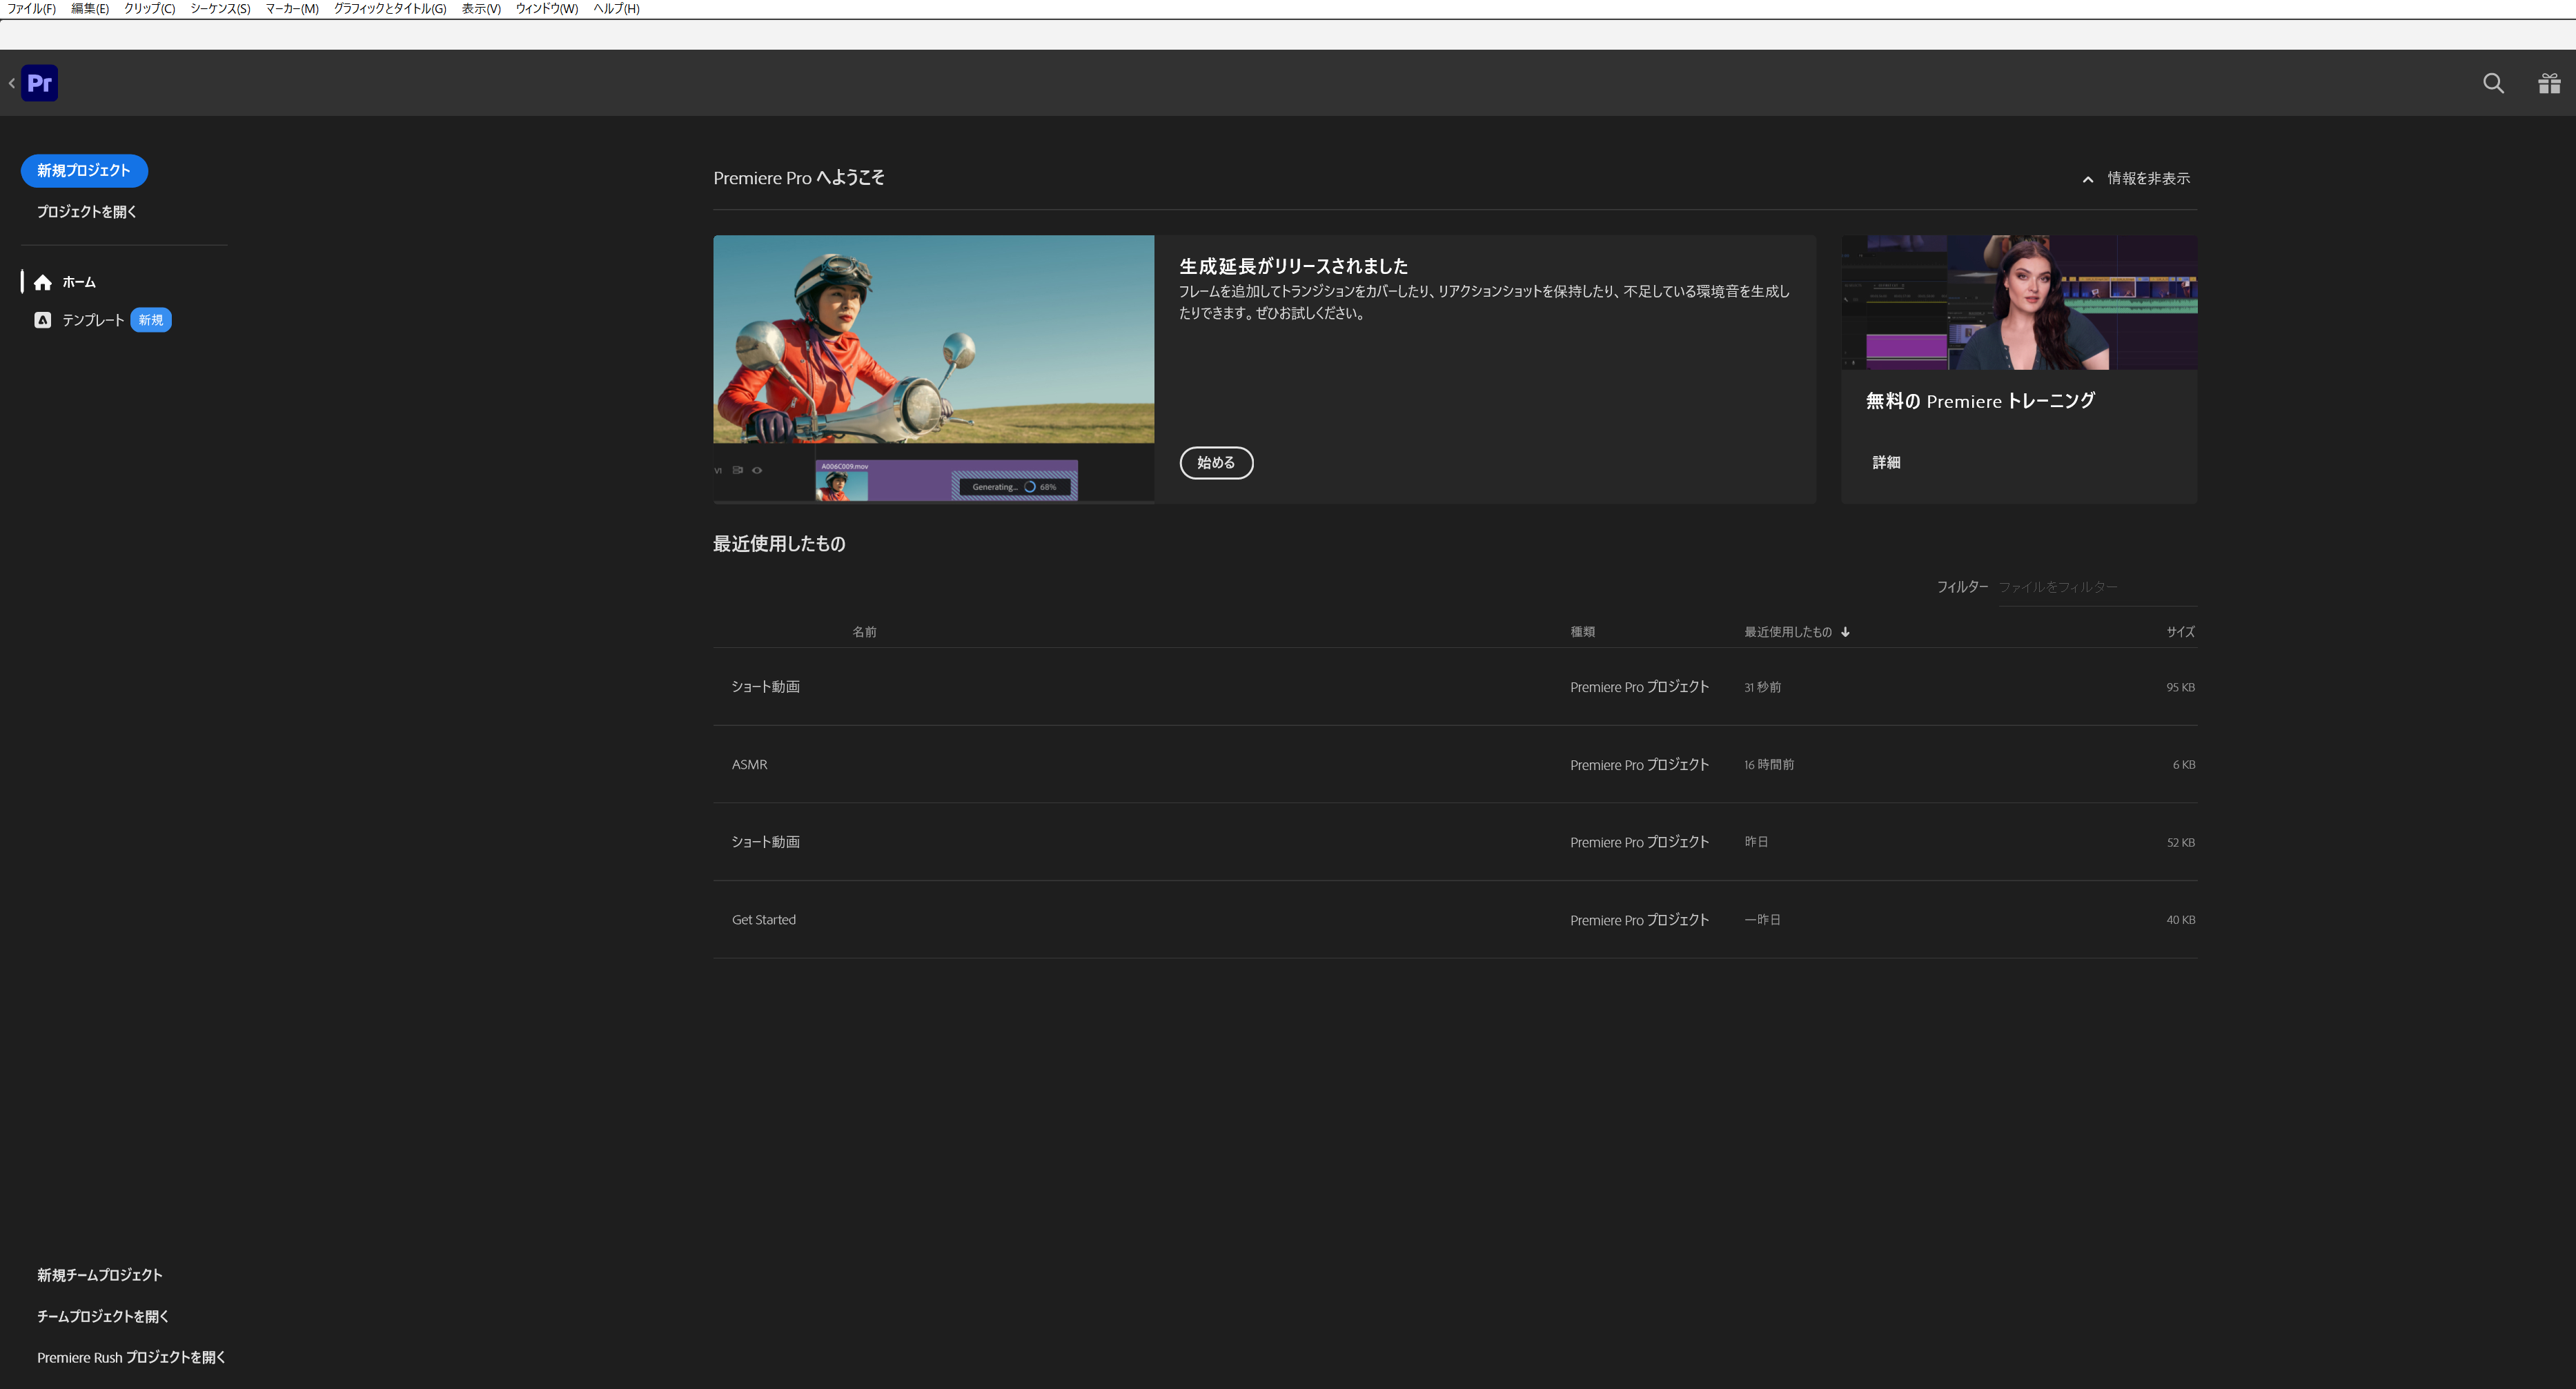Open the ウィンドウ(W) menu
The height and width of the screenshot is (1389, 2576).
point(546,9)
